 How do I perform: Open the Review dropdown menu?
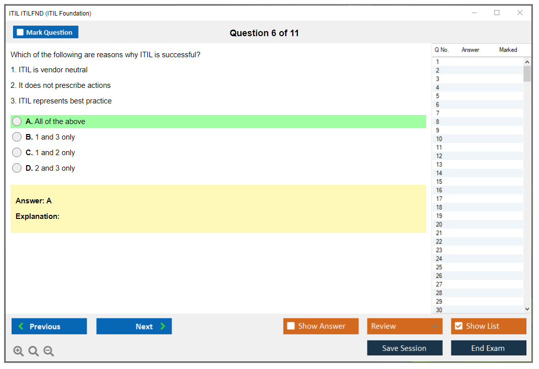(405, 326)
